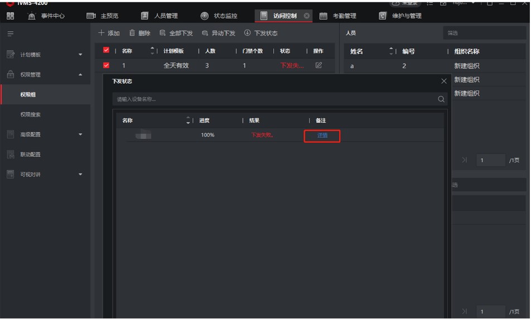
Task: Click the 下发失... status in the 全天有效 row
Action: click(x=292, y=66)
